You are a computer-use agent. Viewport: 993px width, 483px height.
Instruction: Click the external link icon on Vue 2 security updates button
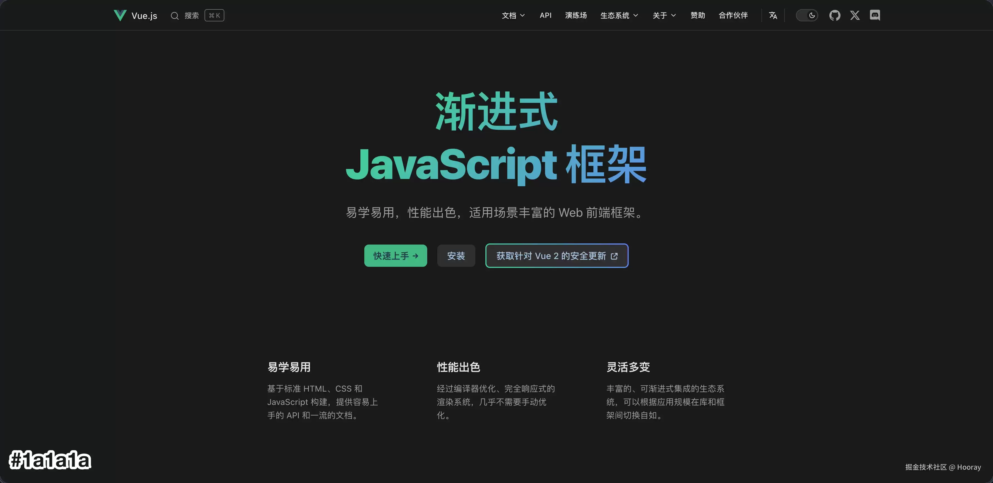pyautogui.click(x=614, y=256)
